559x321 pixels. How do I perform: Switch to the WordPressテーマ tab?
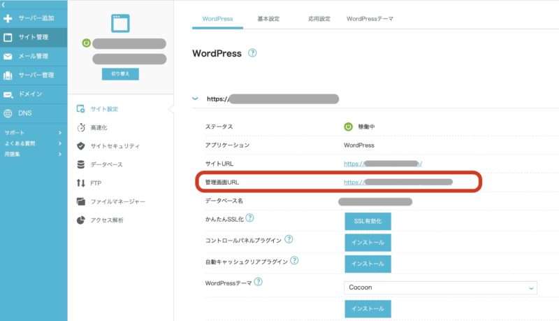point(370,19)
